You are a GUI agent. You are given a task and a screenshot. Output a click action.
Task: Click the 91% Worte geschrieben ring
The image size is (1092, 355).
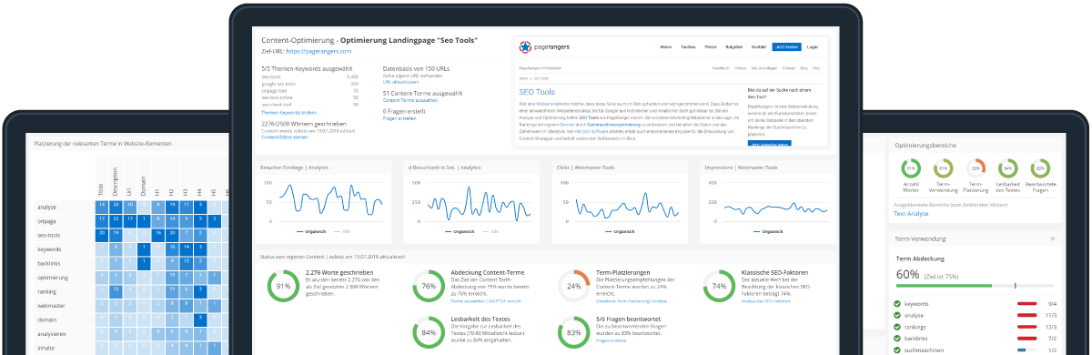coord(283,285)
